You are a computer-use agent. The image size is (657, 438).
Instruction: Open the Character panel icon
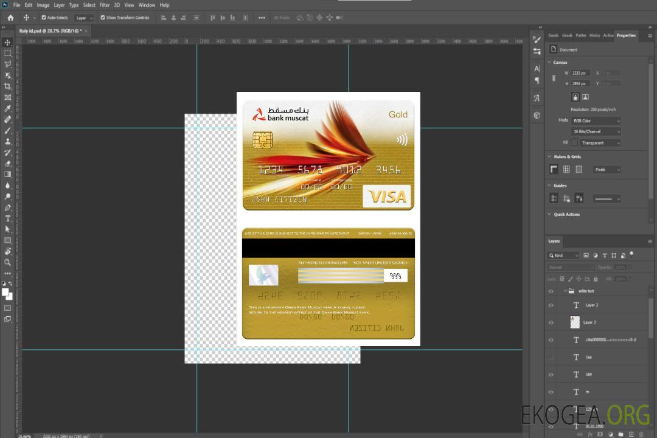click(x=537, y=69)
